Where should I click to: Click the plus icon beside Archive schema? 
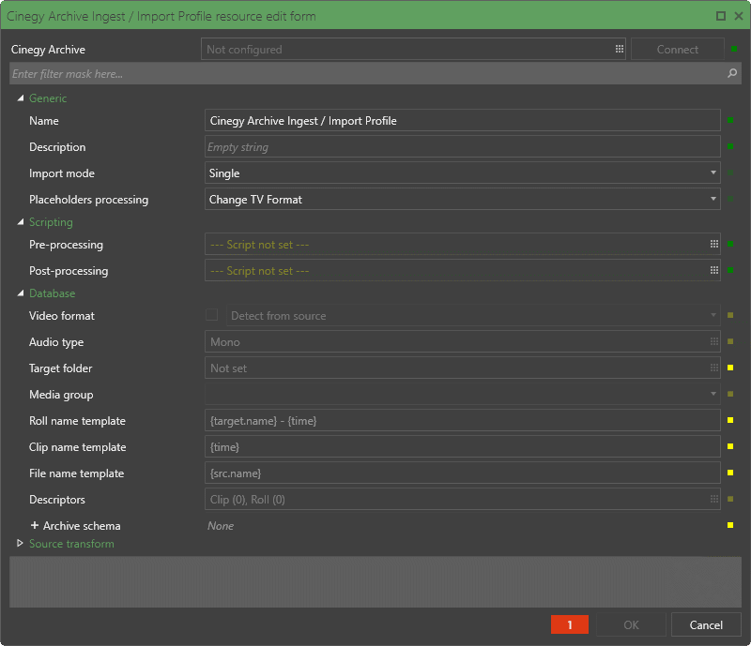(x=35, y=525)
